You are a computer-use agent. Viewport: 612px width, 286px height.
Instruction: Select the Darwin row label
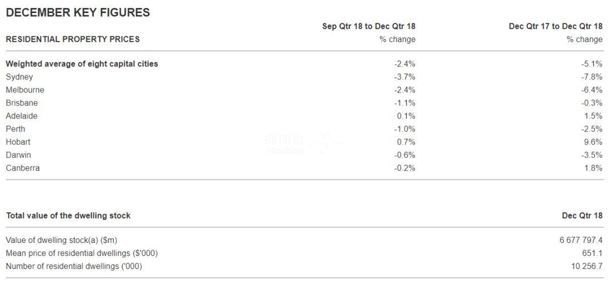pos(18,155)
